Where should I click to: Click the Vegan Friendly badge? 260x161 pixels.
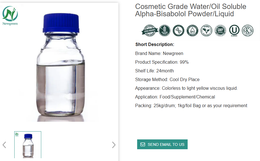click(206, 31)
